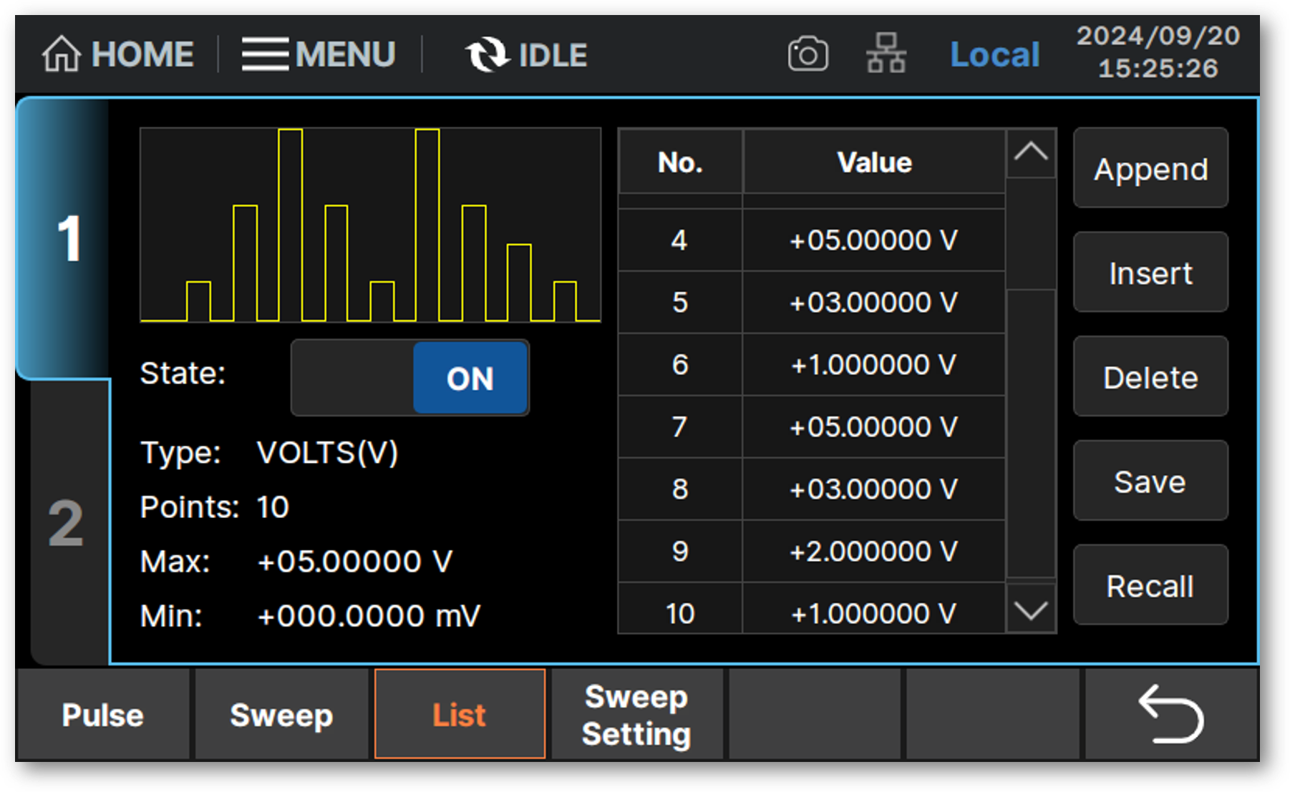Switch to channel 2 tab
Screen dimensions: 1290x792
click(x=66, y=524)
